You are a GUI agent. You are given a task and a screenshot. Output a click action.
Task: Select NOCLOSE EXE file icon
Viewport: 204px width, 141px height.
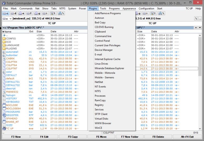[x=4, y=105]
